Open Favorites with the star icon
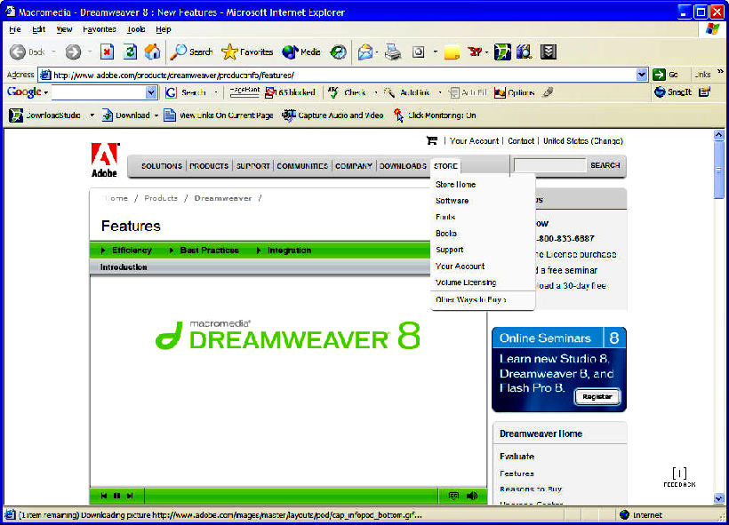This screenshot has height=525, width=729. 247,52
